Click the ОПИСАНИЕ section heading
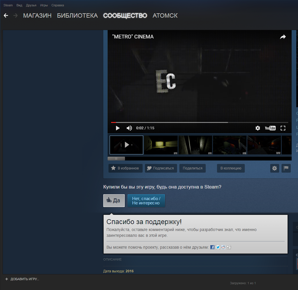 [x=112, y=259]
